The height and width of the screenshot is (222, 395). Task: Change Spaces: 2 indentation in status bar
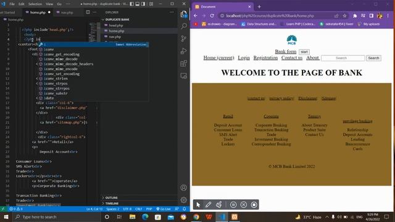pos(112,209)
